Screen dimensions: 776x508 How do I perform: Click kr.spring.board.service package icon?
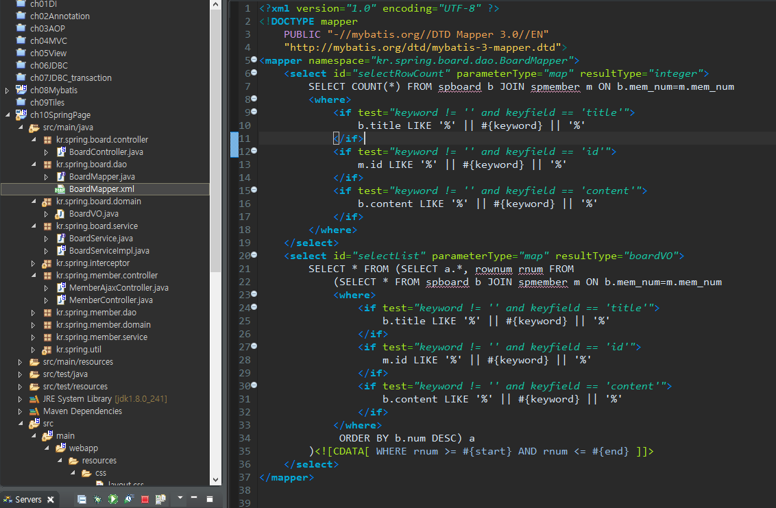pyautogui.click(x=47, y=226)
